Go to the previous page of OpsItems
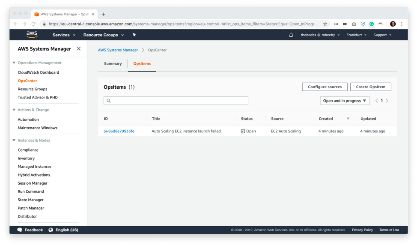 [377, 101]
